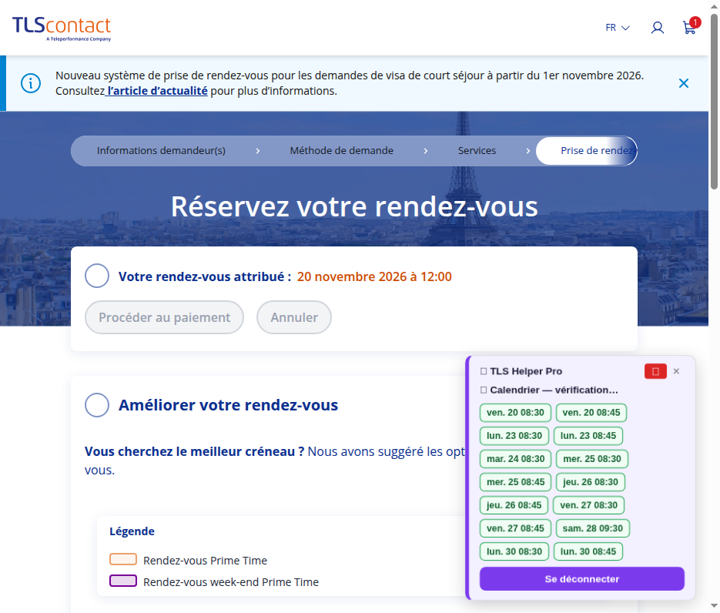Image resolution: width=720 pixels, height=613 pixels.
Task: Open the l'article d'actualité link
Action: click(156, 91)
